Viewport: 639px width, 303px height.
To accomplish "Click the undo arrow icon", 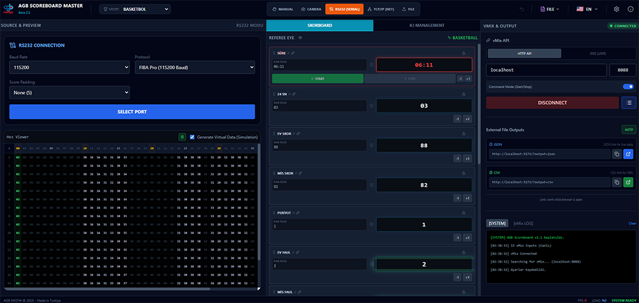I will coord(522,10).
